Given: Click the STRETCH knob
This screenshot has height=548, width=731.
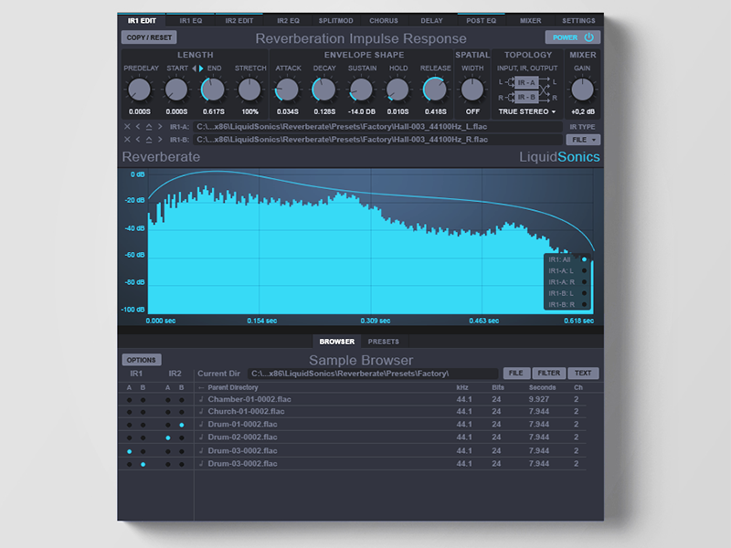Looking at the screenshot, I should pyautogui.click(x=249, y=90).
